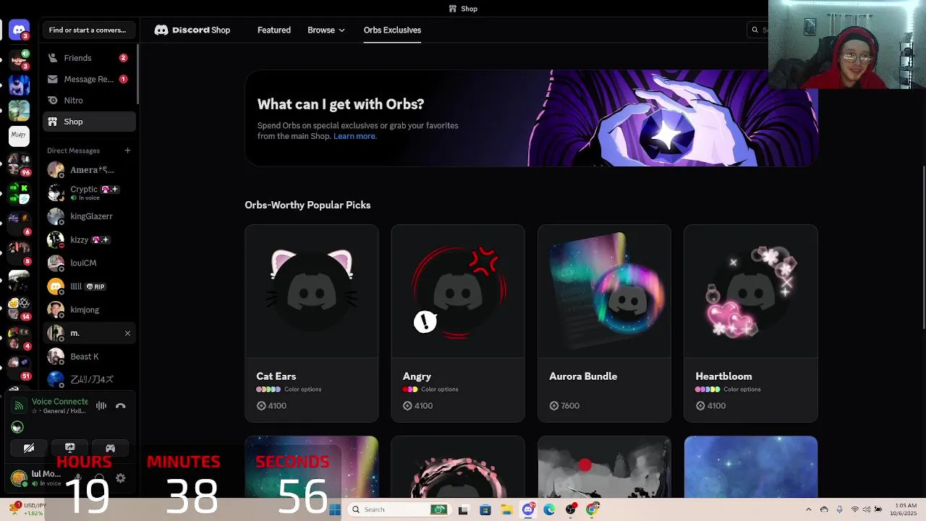This screenshot has height=521, width=926.
Task: Focus the shop search field
Action: point(757,30)
